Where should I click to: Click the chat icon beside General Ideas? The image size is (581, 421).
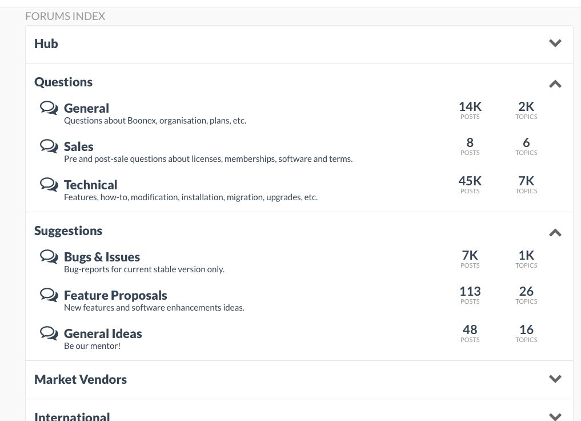49,333
